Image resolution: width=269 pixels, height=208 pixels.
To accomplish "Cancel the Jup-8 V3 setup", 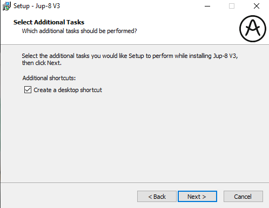I will [x=243, y=197].
